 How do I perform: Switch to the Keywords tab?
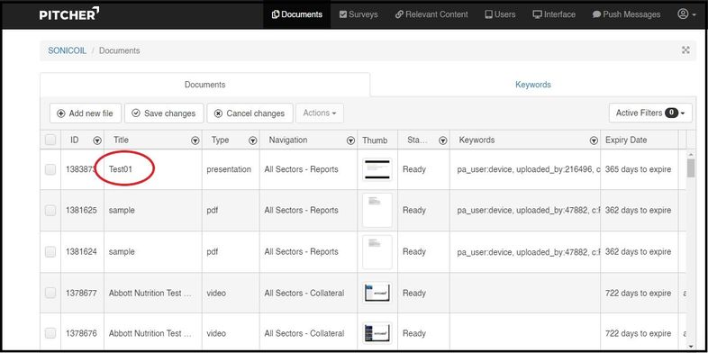(533, 85)
